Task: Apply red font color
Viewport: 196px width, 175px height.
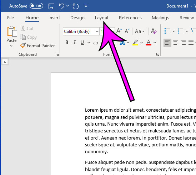Action: click(149, 43)
